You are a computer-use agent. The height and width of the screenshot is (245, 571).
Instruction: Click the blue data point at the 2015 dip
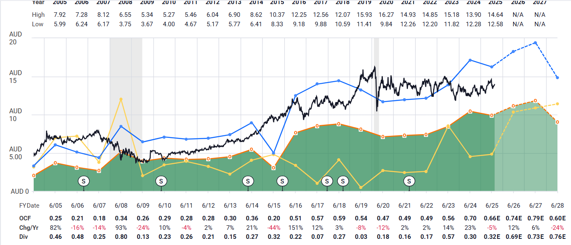[x=274, y=153]
